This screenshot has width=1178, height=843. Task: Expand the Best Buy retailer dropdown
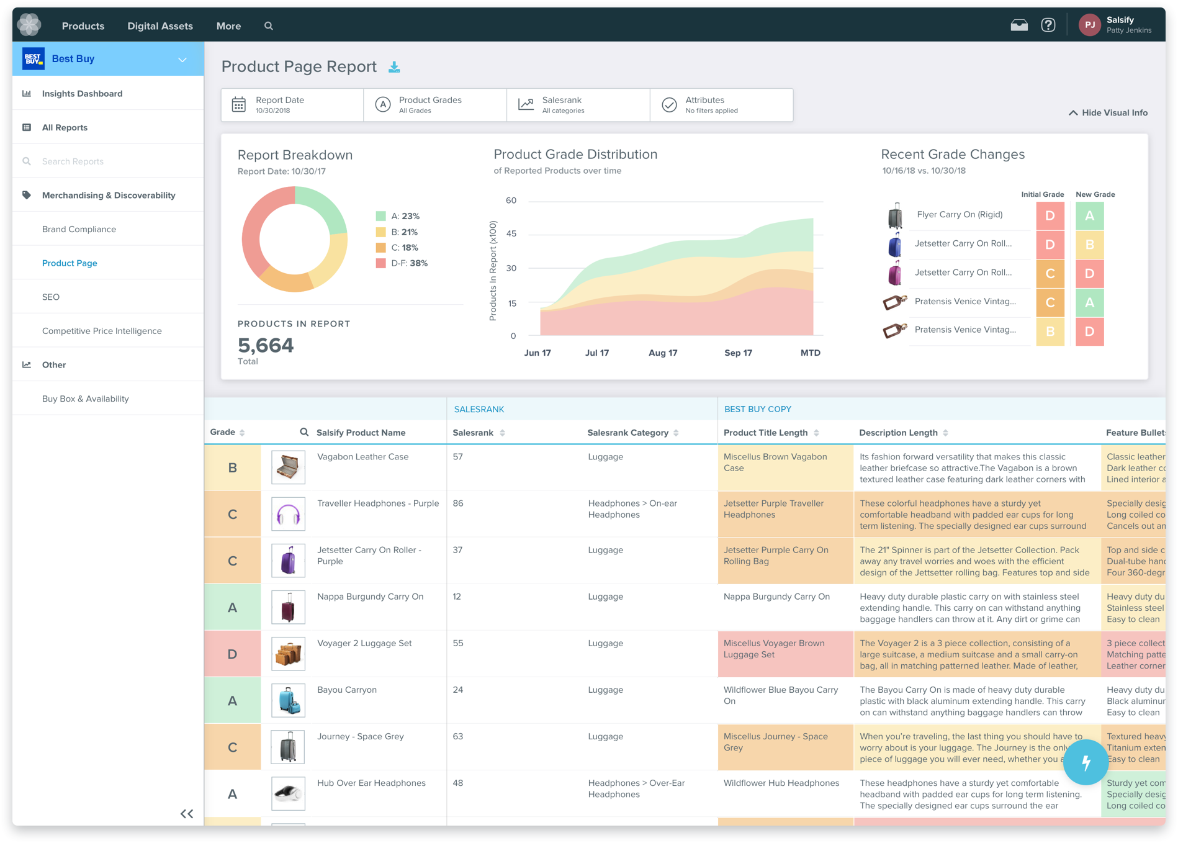[x=182, y=60]
